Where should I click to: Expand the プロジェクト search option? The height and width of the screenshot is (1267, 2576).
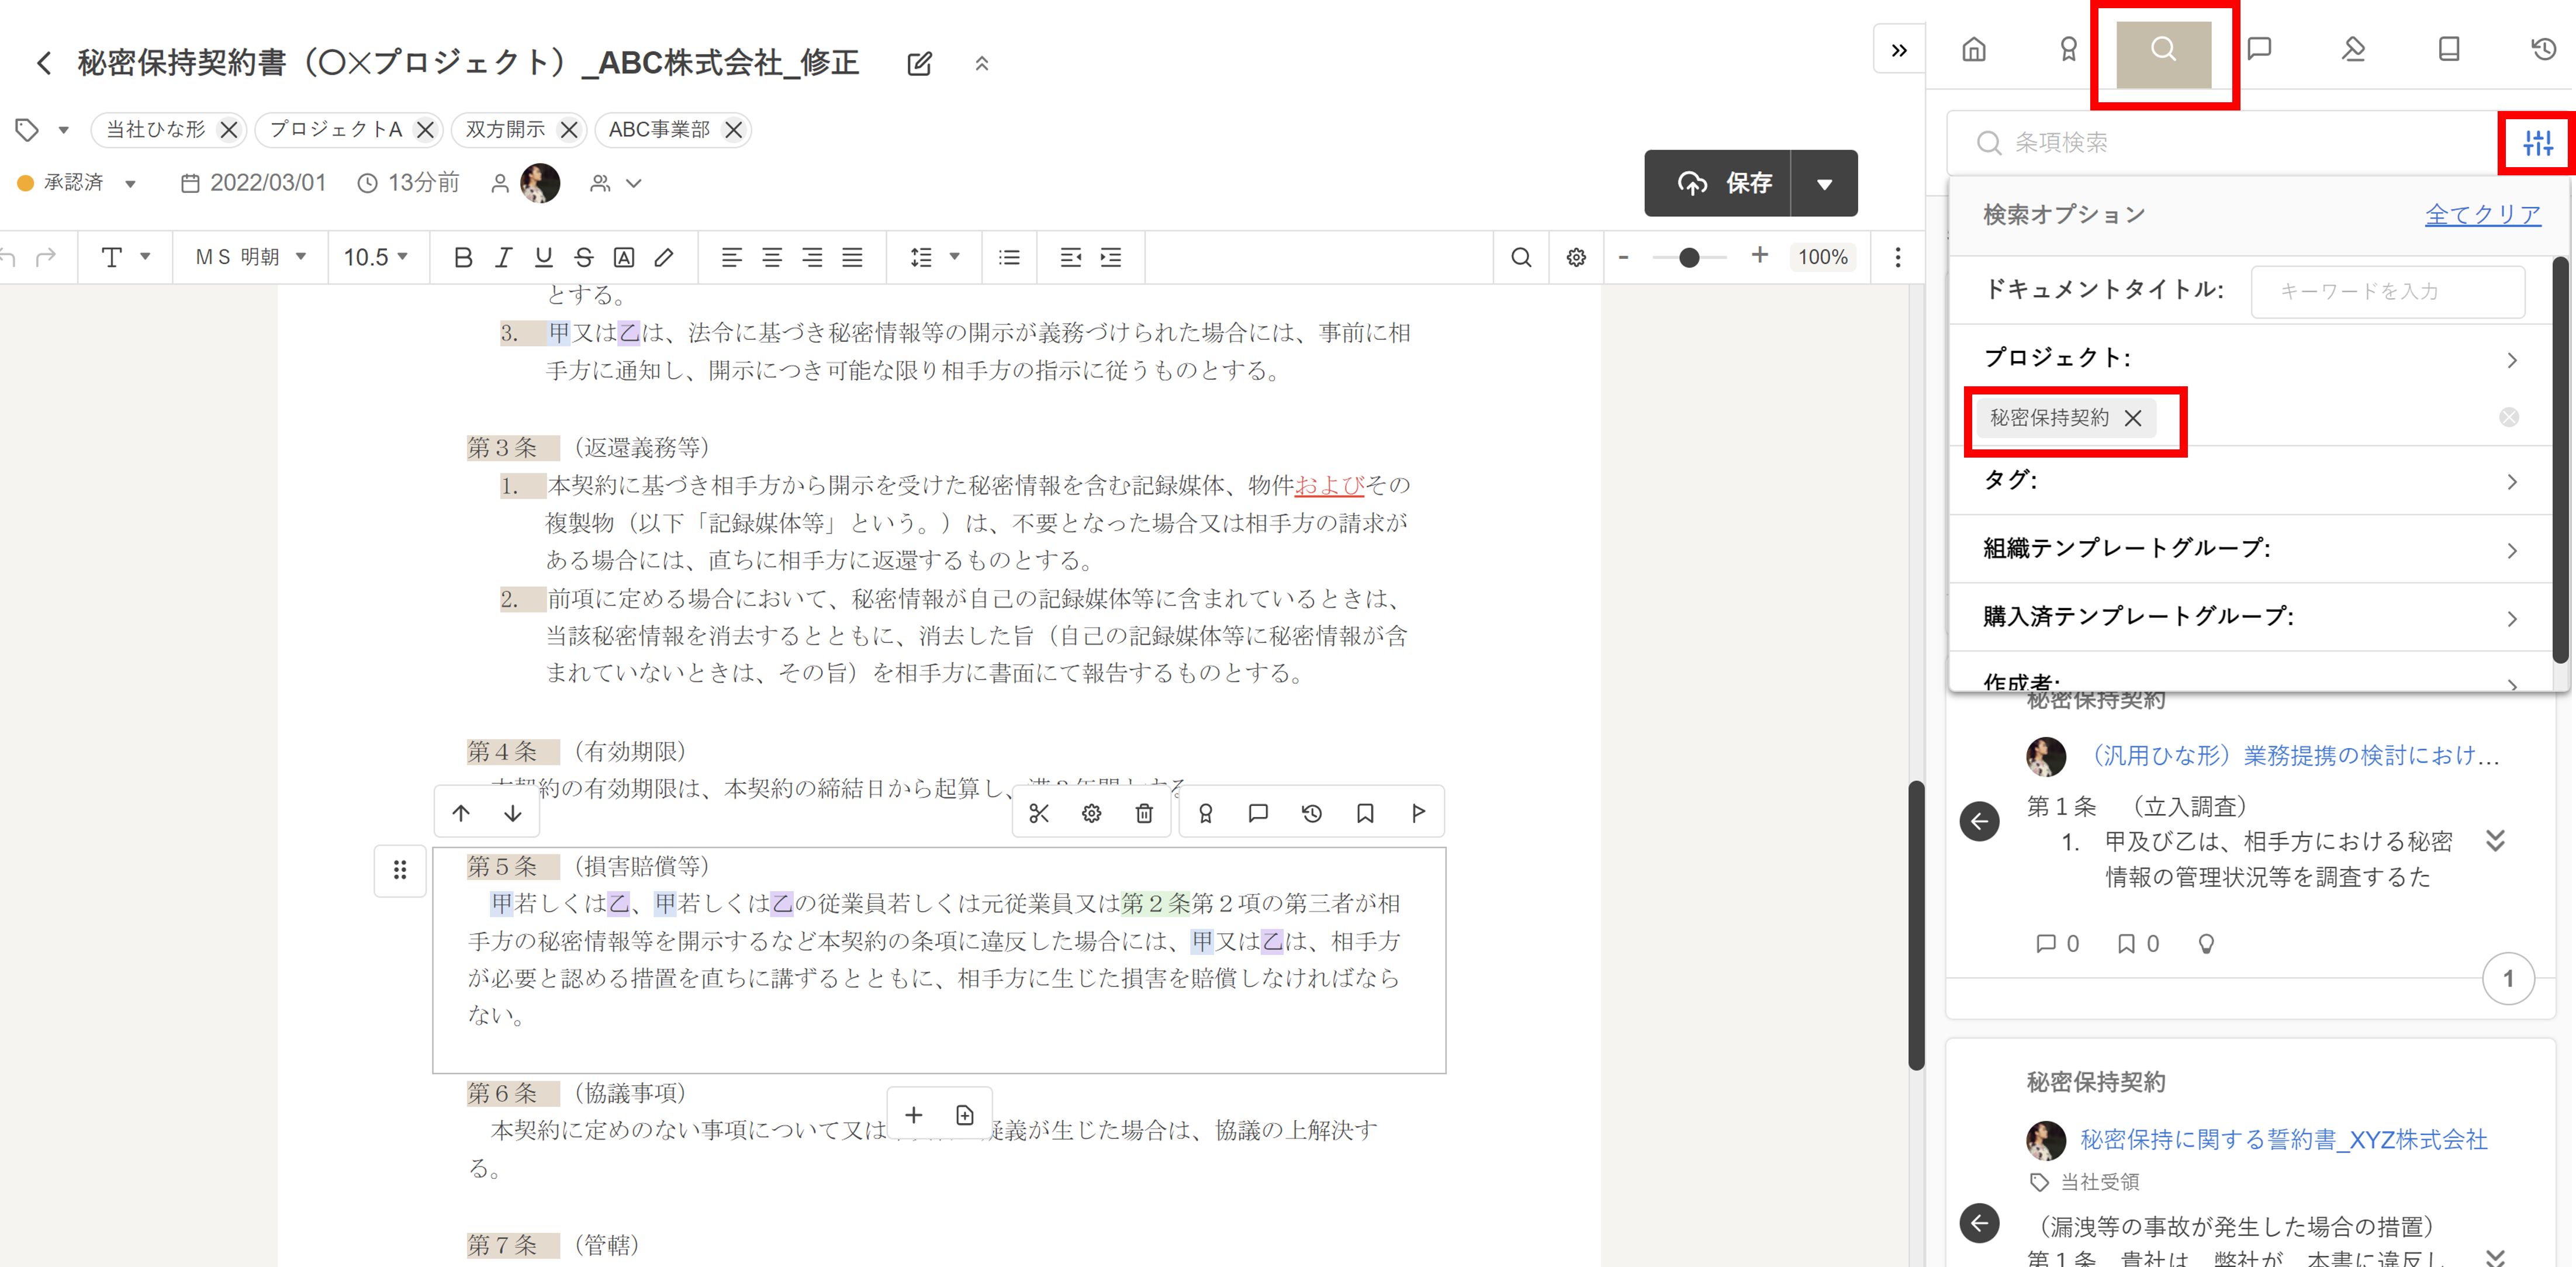tap(2511, 360)
